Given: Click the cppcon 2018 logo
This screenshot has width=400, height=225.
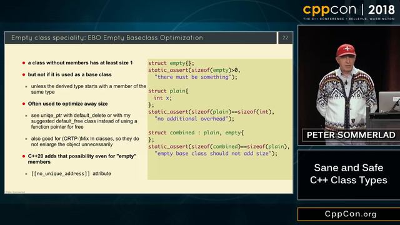Looking at the screenshot, I should [x=349, y=10].
